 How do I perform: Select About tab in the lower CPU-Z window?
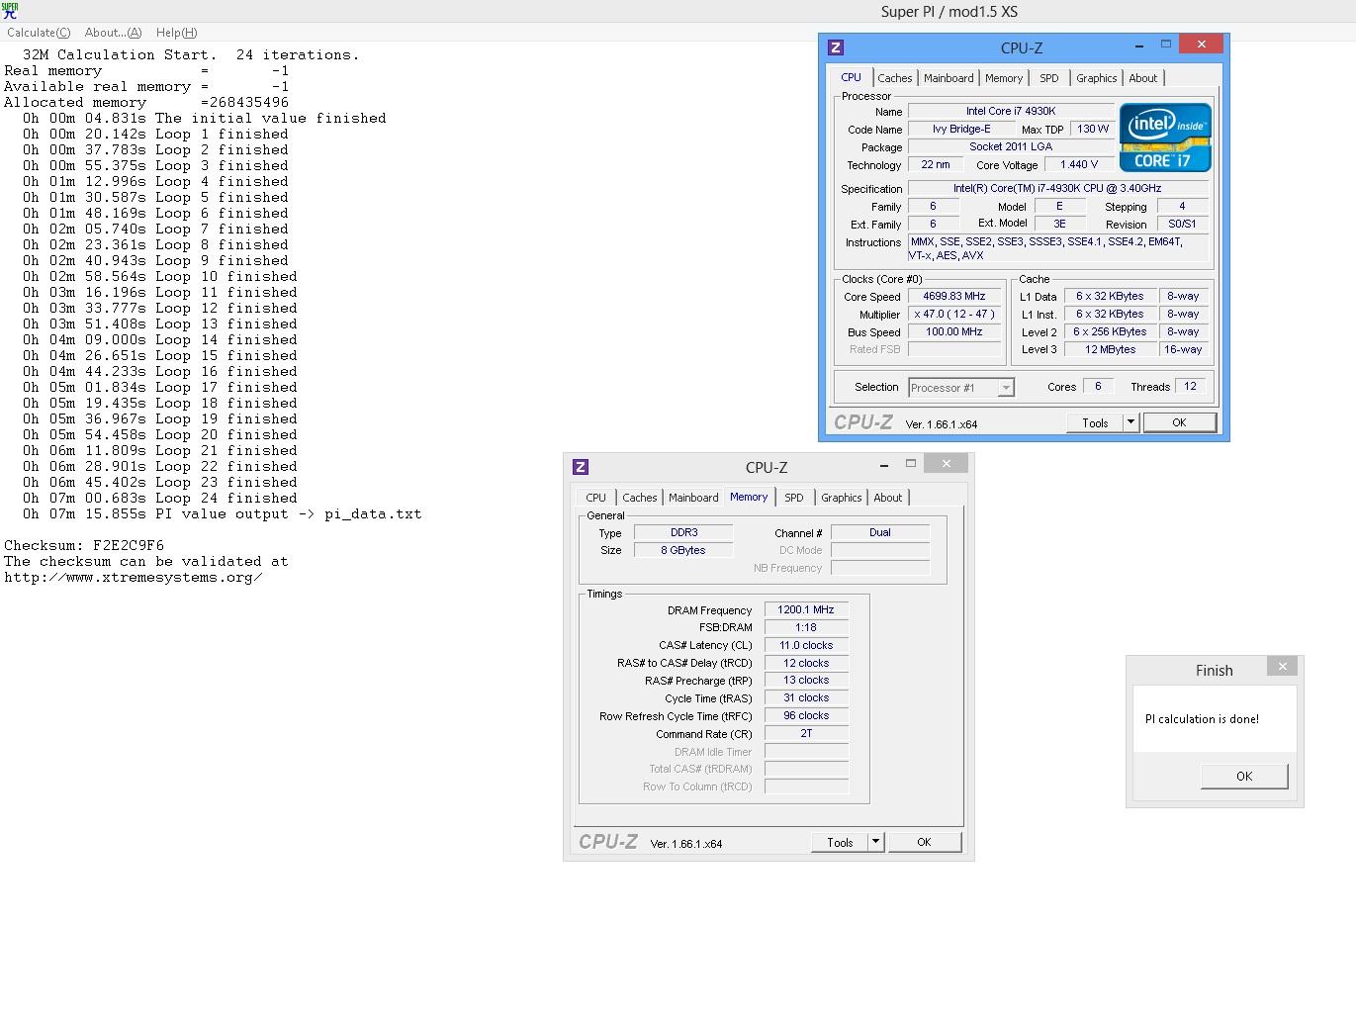pyautogui.click(x=888, y=498)
